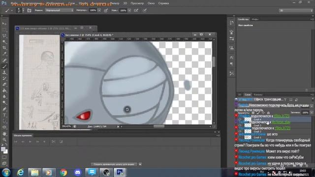Open the 3D menu
Viewport: 315px width, 177px height.
click(125, 3)
